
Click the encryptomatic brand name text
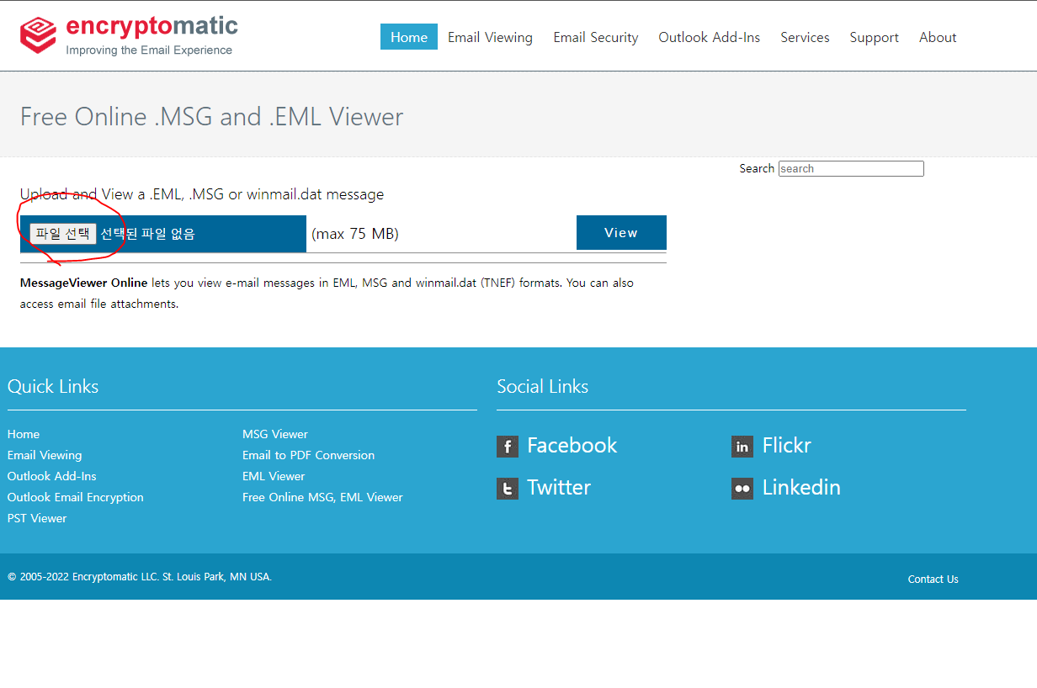(x=152, y=26)
